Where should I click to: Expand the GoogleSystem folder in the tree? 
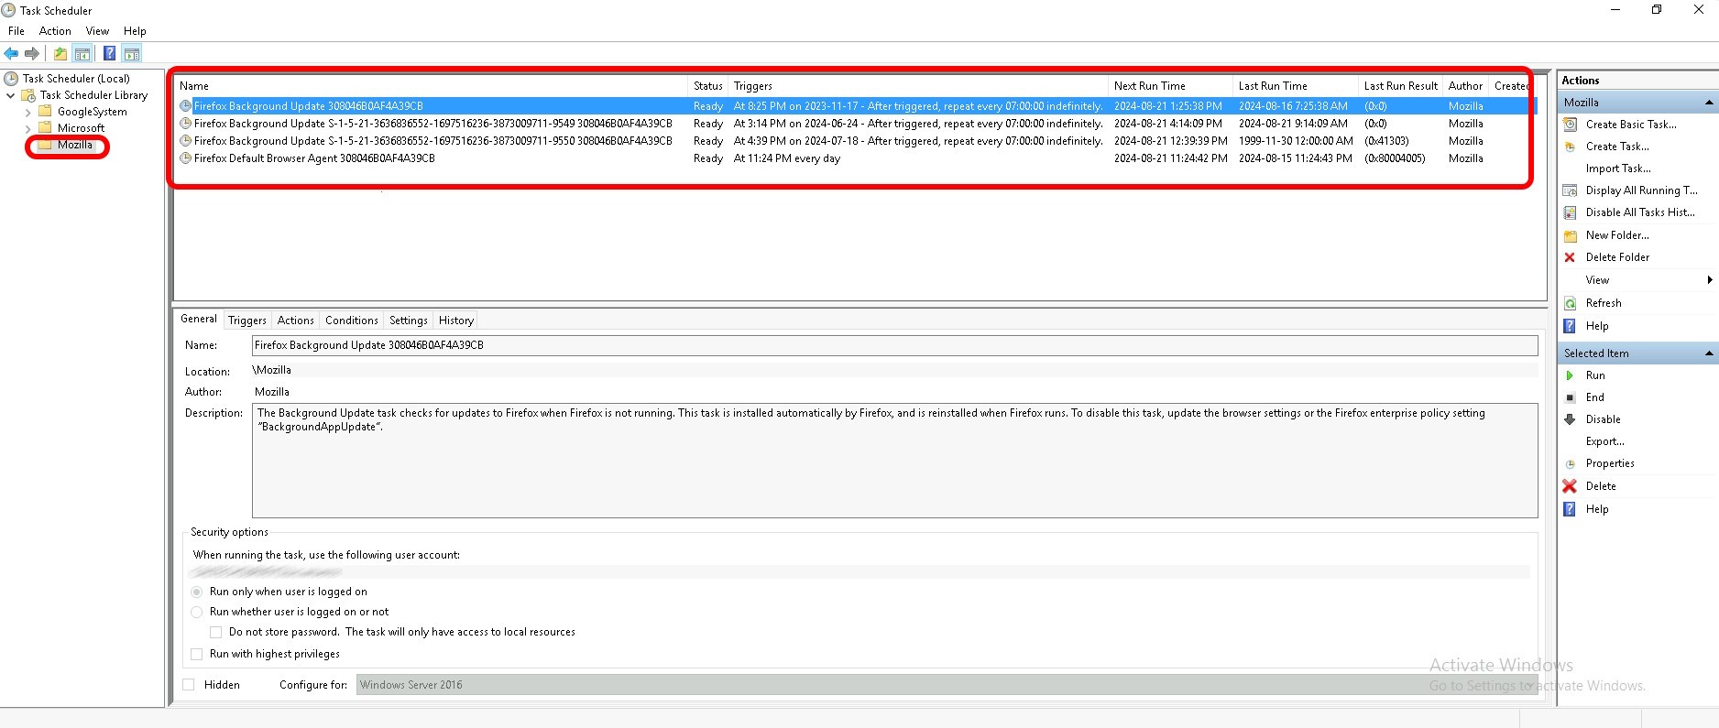[x=27, y=113]
